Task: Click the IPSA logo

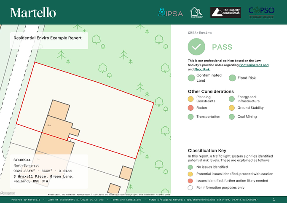Action: [x=170, y=13]
